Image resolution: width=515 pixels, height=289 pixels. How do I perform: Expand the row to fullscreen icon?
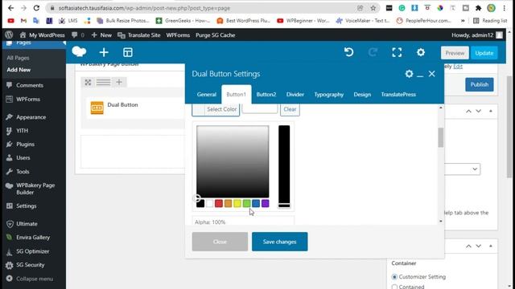(88, 82)
